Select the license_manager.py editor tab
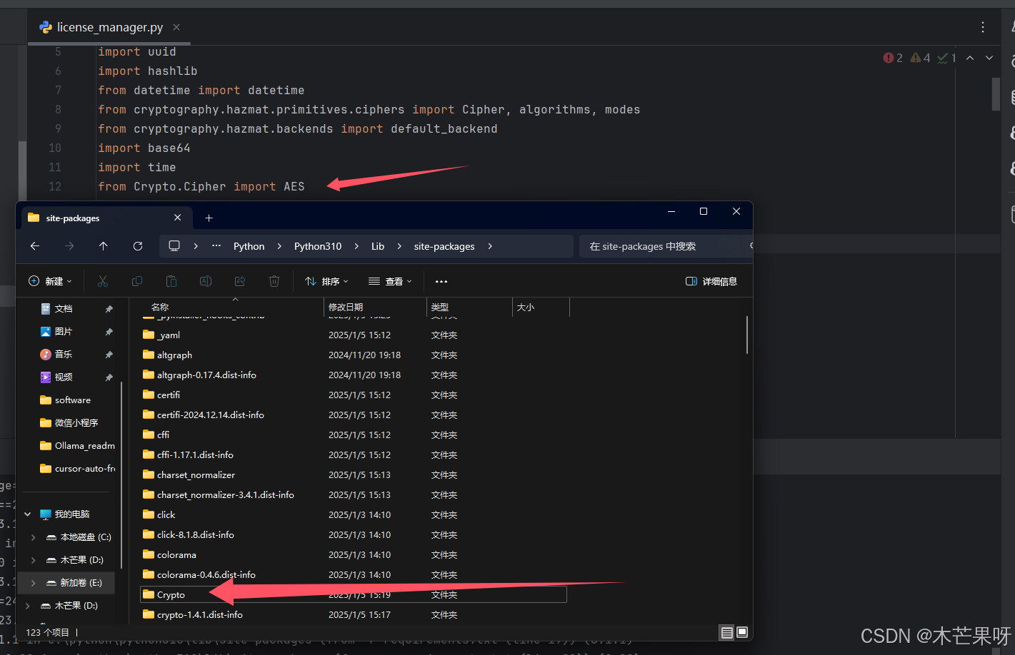The width and height of the screenshot is (1015, 655). pos(107,27)
